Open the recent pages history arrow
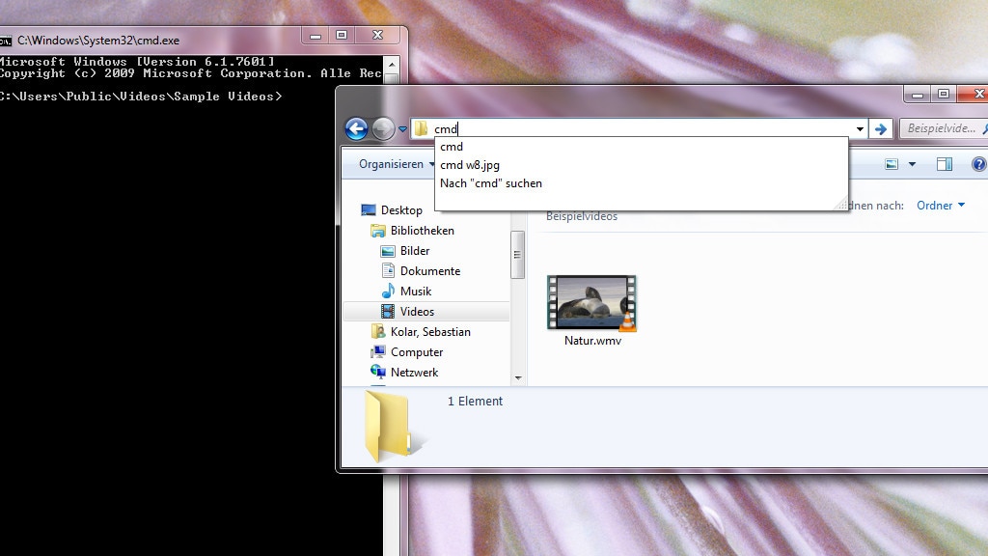 click(402, 129)
